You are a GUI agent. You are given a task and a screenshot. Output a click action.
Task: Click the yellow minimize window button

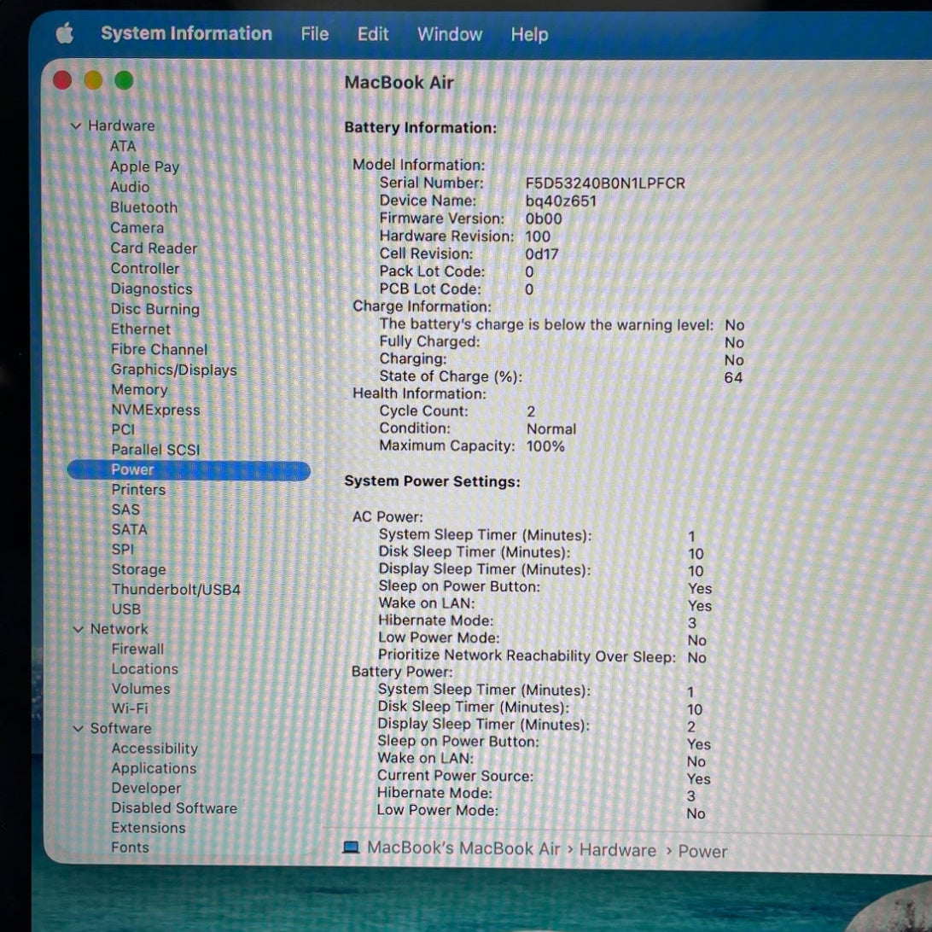[x=93, y=81]
